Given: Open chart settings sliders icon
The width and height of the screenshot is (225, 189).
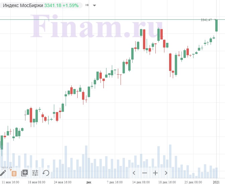Looking at the screenshot, I should point(35,173).
